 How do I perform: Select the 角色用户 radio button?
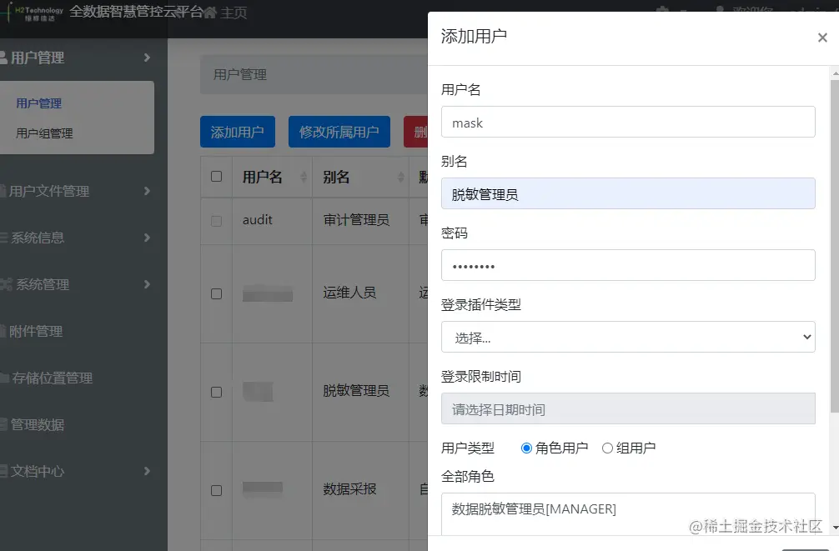pos(526,448)
